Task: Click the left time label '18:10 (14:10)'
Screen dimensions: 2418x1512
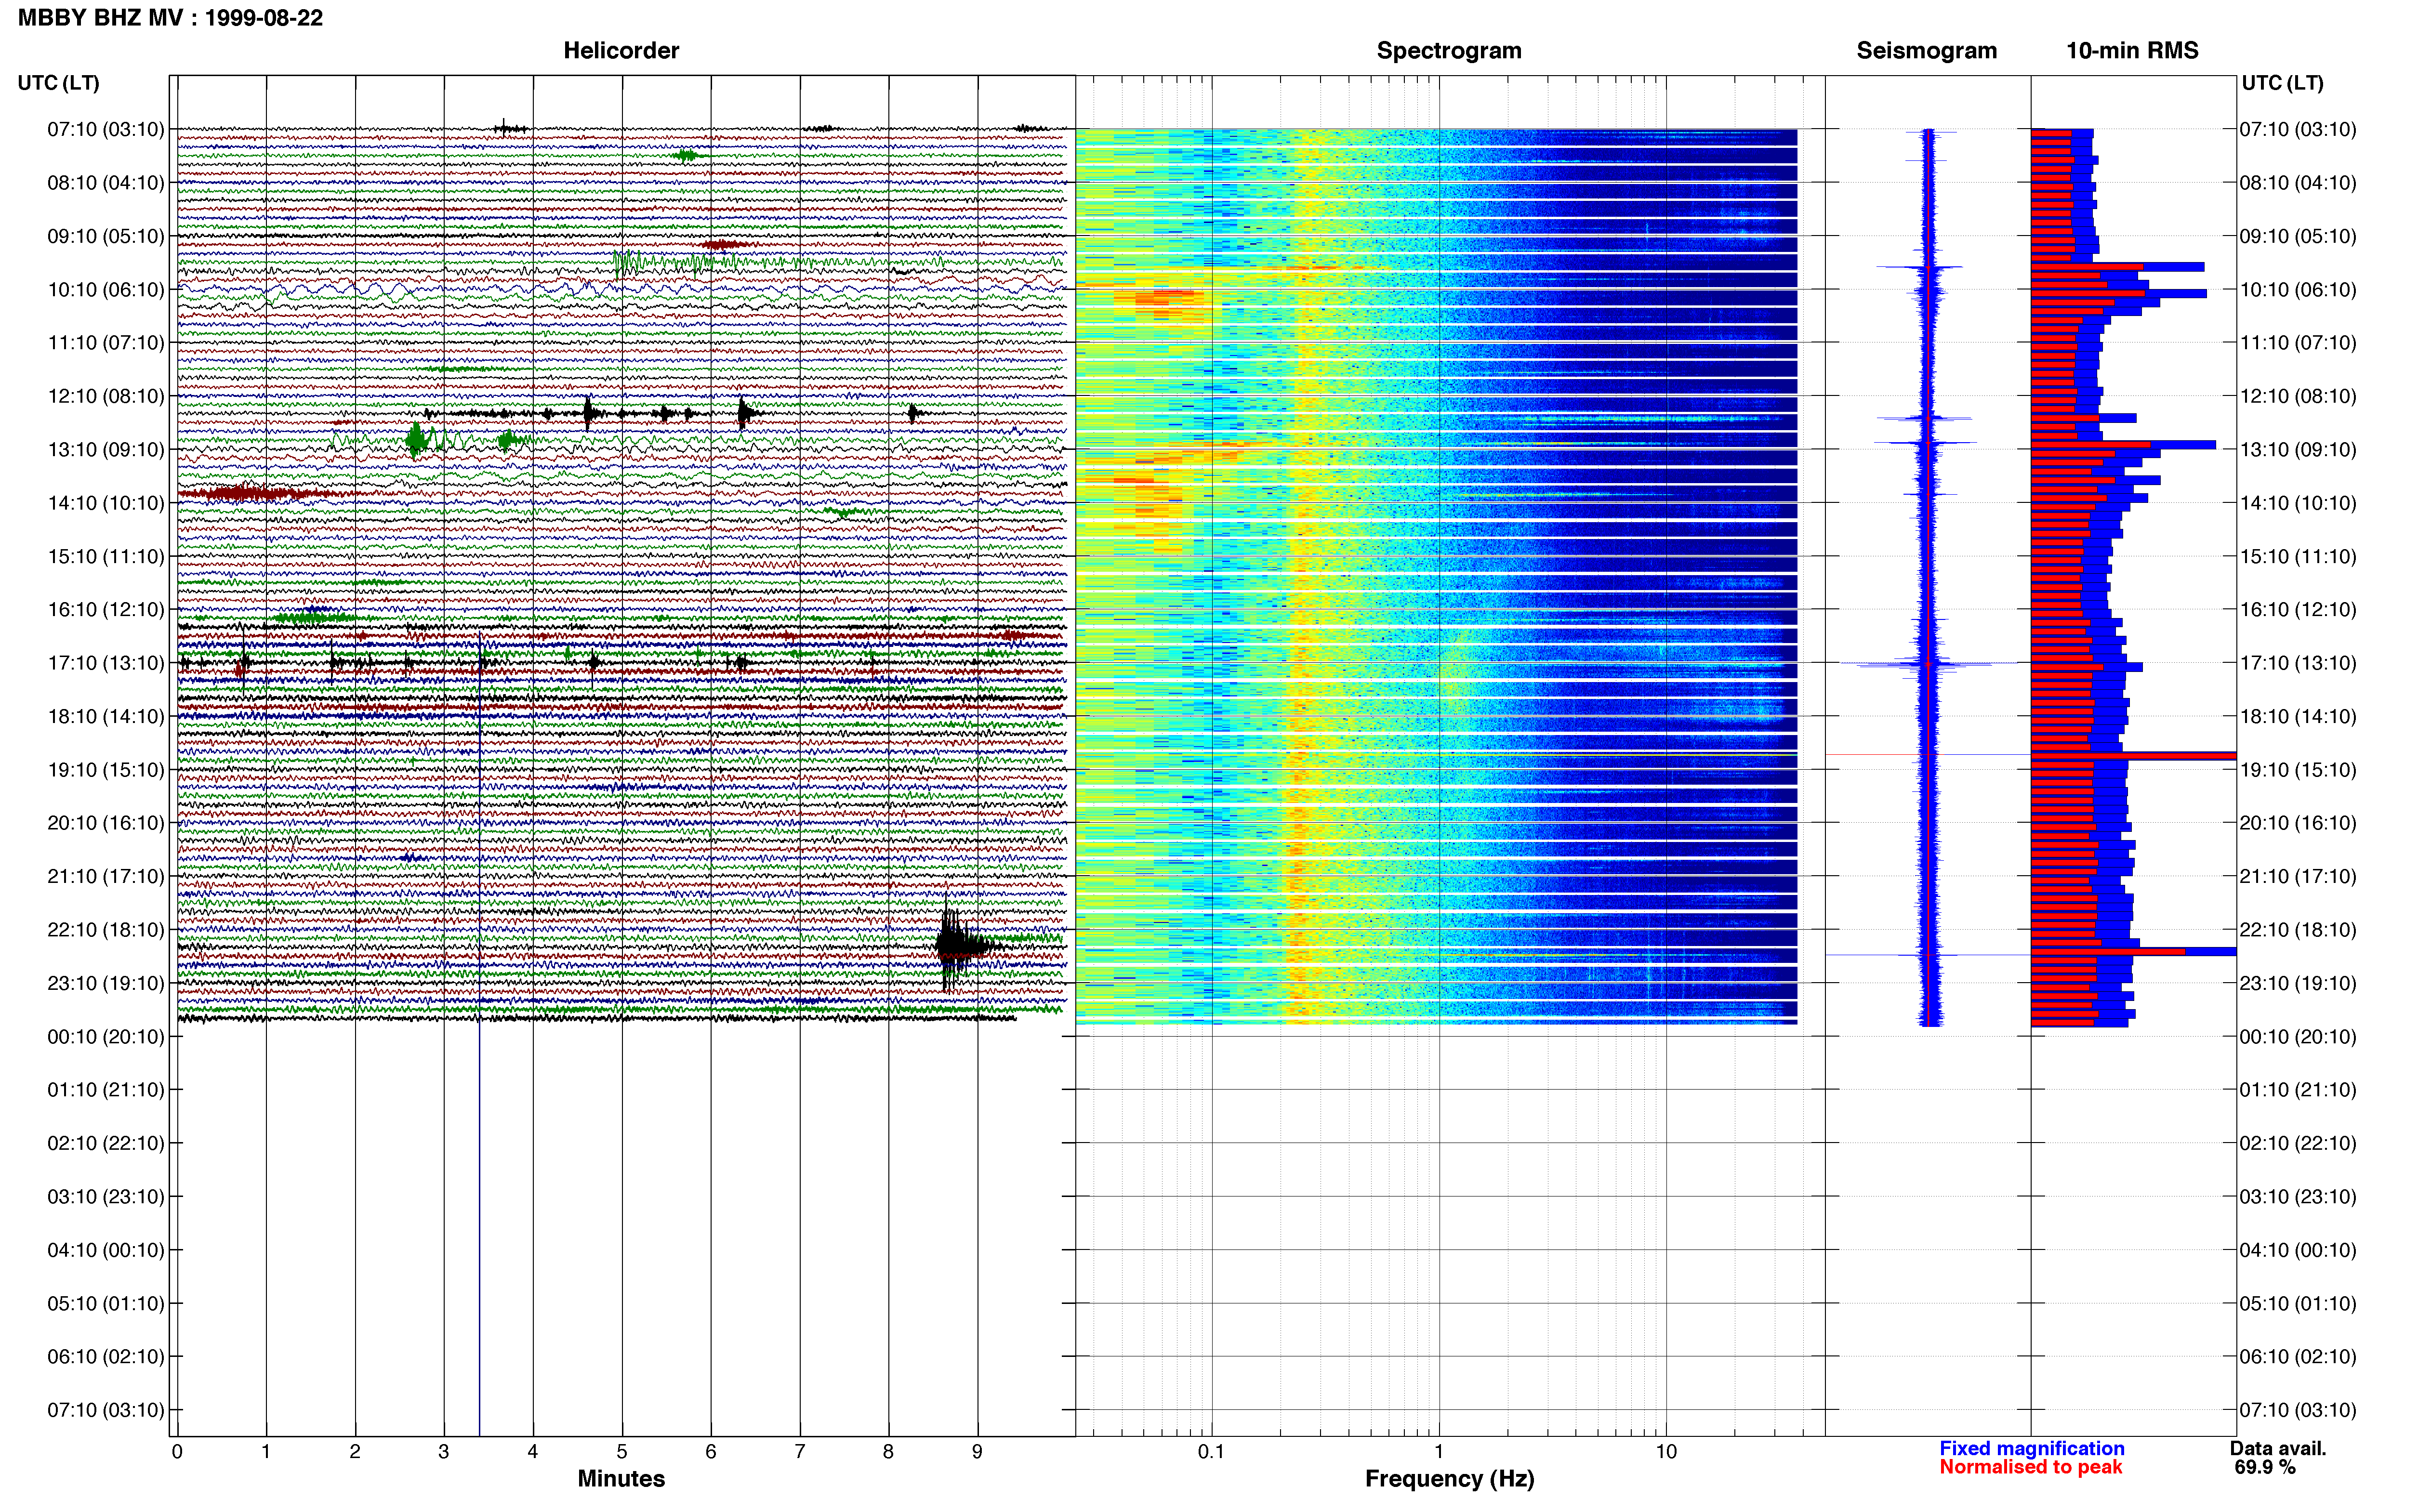Action: pyautogui.click(x=106, y=716)
